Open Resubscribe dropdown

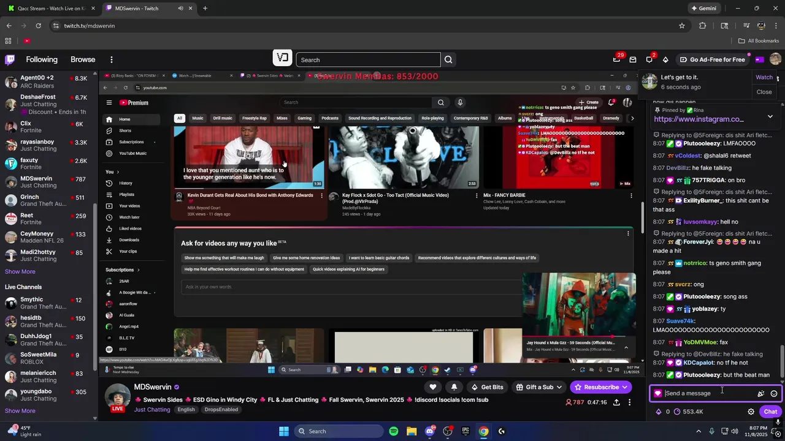click(600, 387)
